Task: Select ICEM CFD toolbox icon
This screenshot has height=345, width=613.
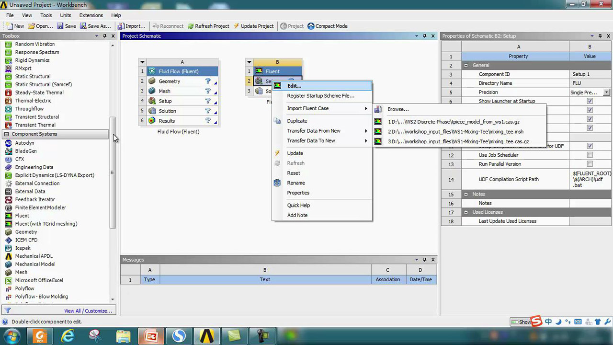Action: point(8,240)
